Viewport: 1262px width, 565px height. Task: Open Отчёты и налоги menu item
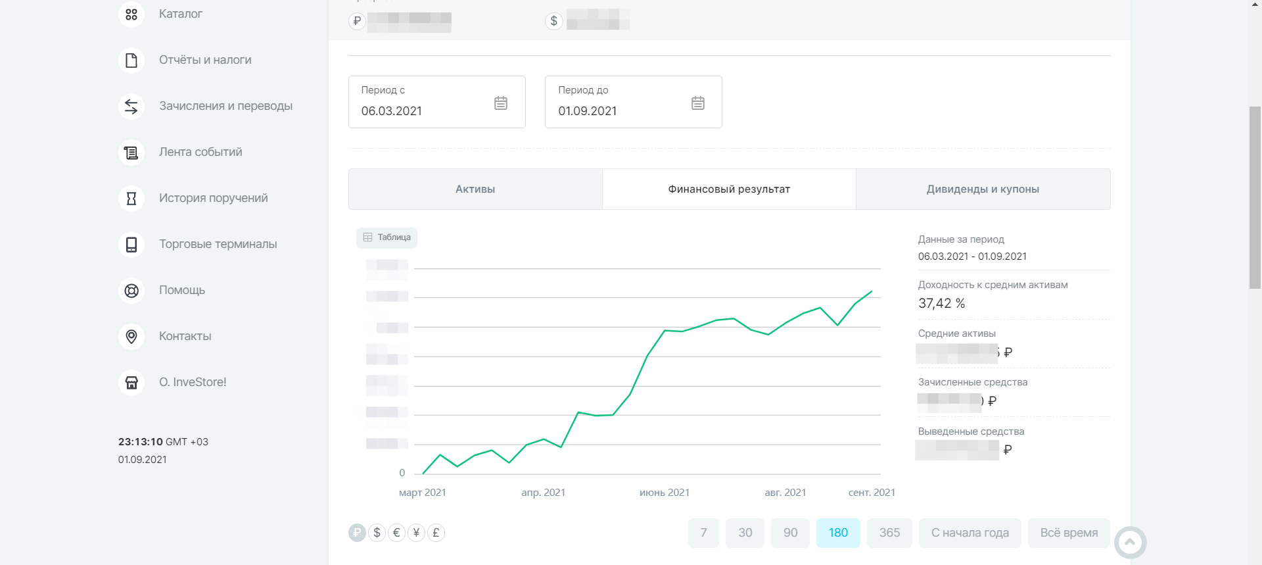(x=205, y=60)
